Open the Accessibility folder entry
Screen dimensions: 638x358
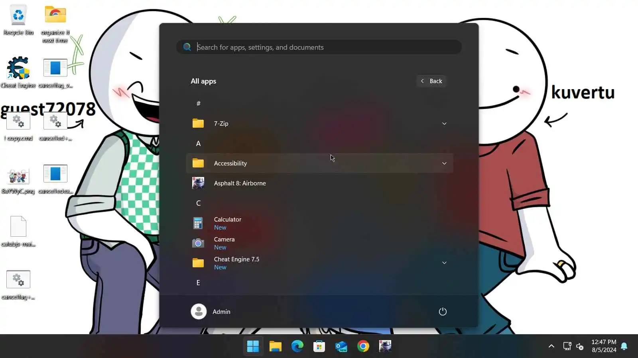319,163
